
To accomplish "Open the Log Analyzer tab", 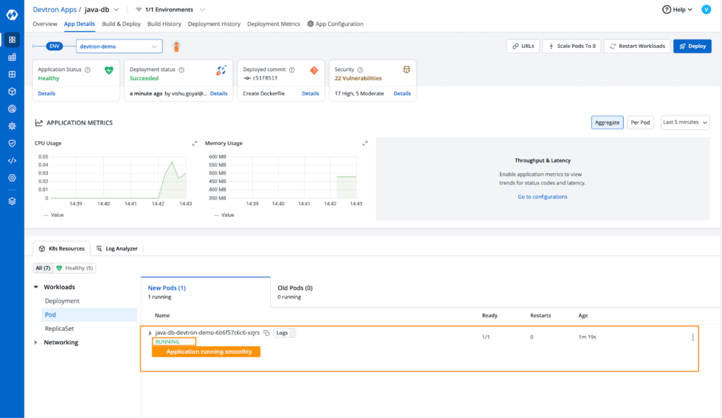I will 121,248.
